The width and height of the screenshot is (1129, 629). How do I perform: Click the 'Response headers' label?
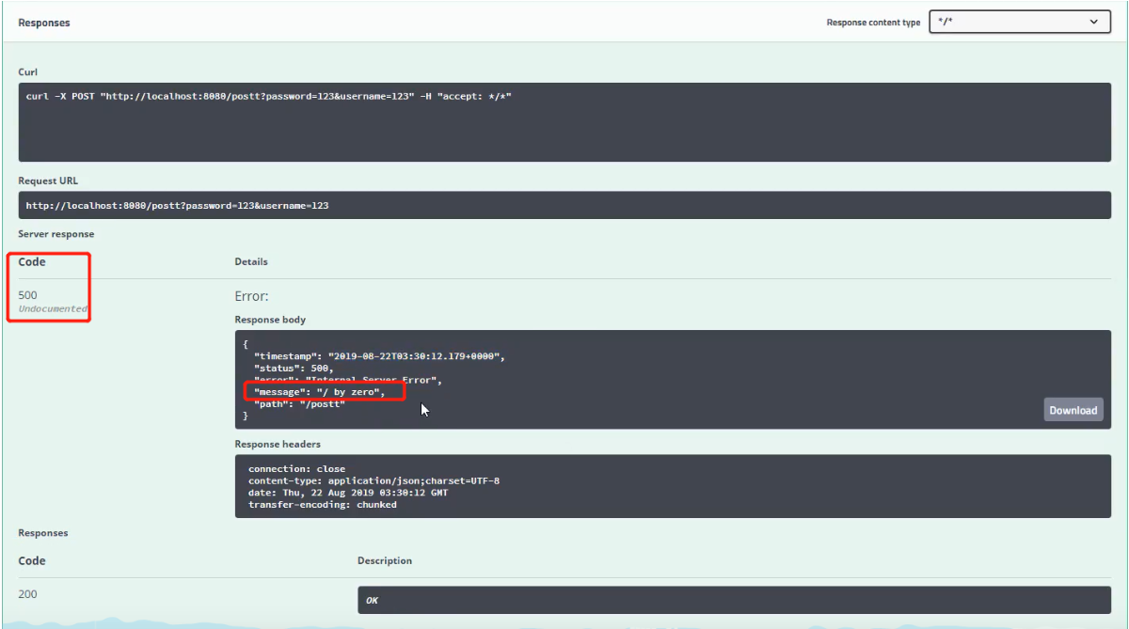point(278,444)
